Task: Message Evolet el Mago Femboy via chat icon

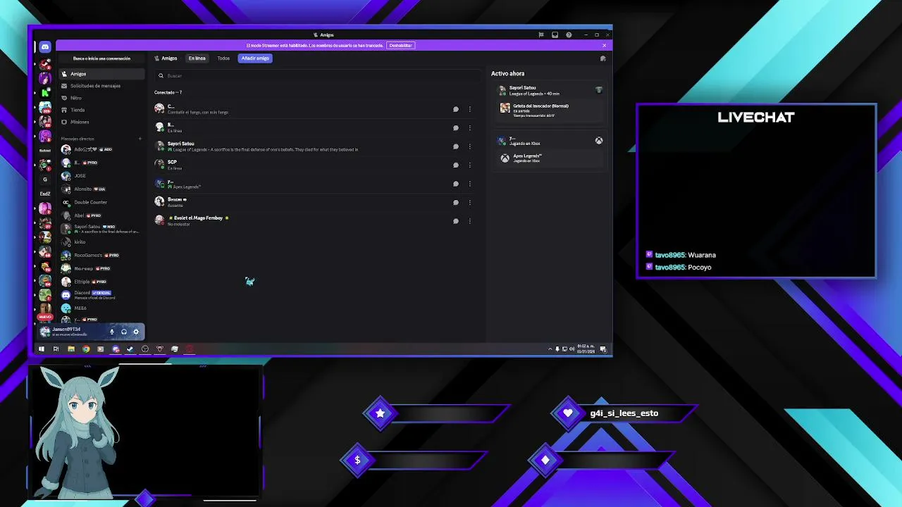Action: click(456, 221)
